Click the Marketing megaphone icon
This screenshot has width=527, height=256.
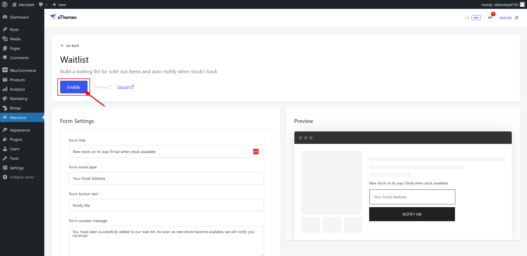tap(5, 99)
